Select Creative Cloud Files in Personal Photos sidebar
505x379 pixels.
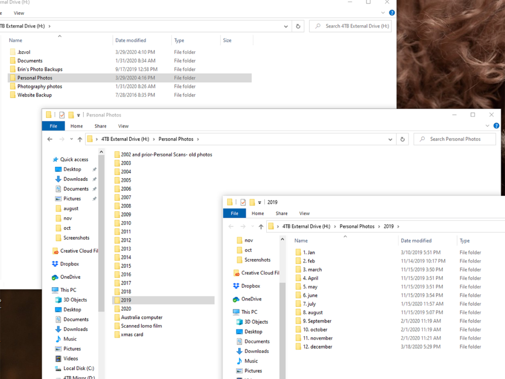(78, 251)
